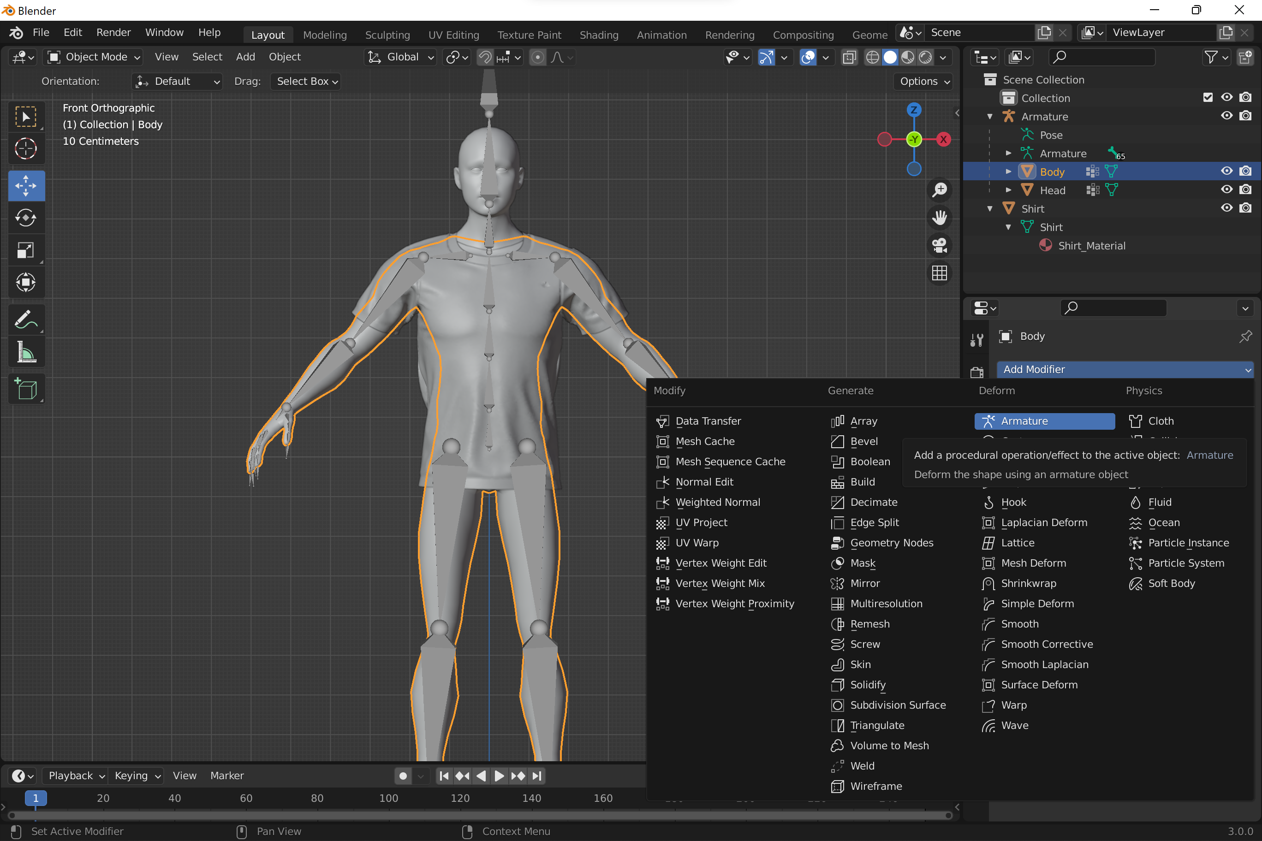Jump to the end of the timeline
This screenshot has height=841, width=1262.
[x=536, y=776]
